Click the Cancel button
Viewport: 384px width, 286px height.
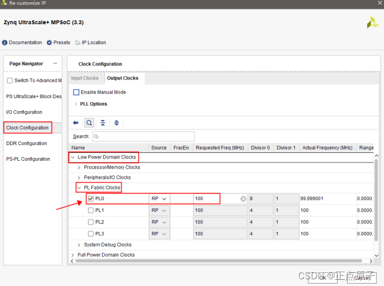coord(362,278)
